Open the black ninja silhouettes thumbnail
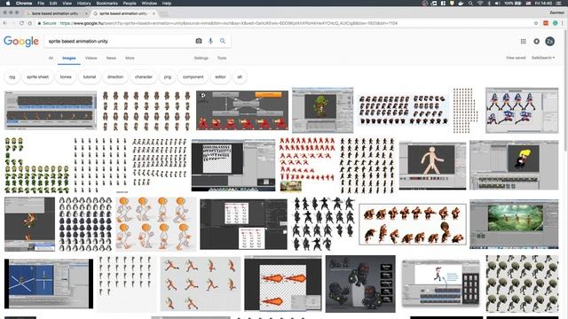 click(323, 224)
